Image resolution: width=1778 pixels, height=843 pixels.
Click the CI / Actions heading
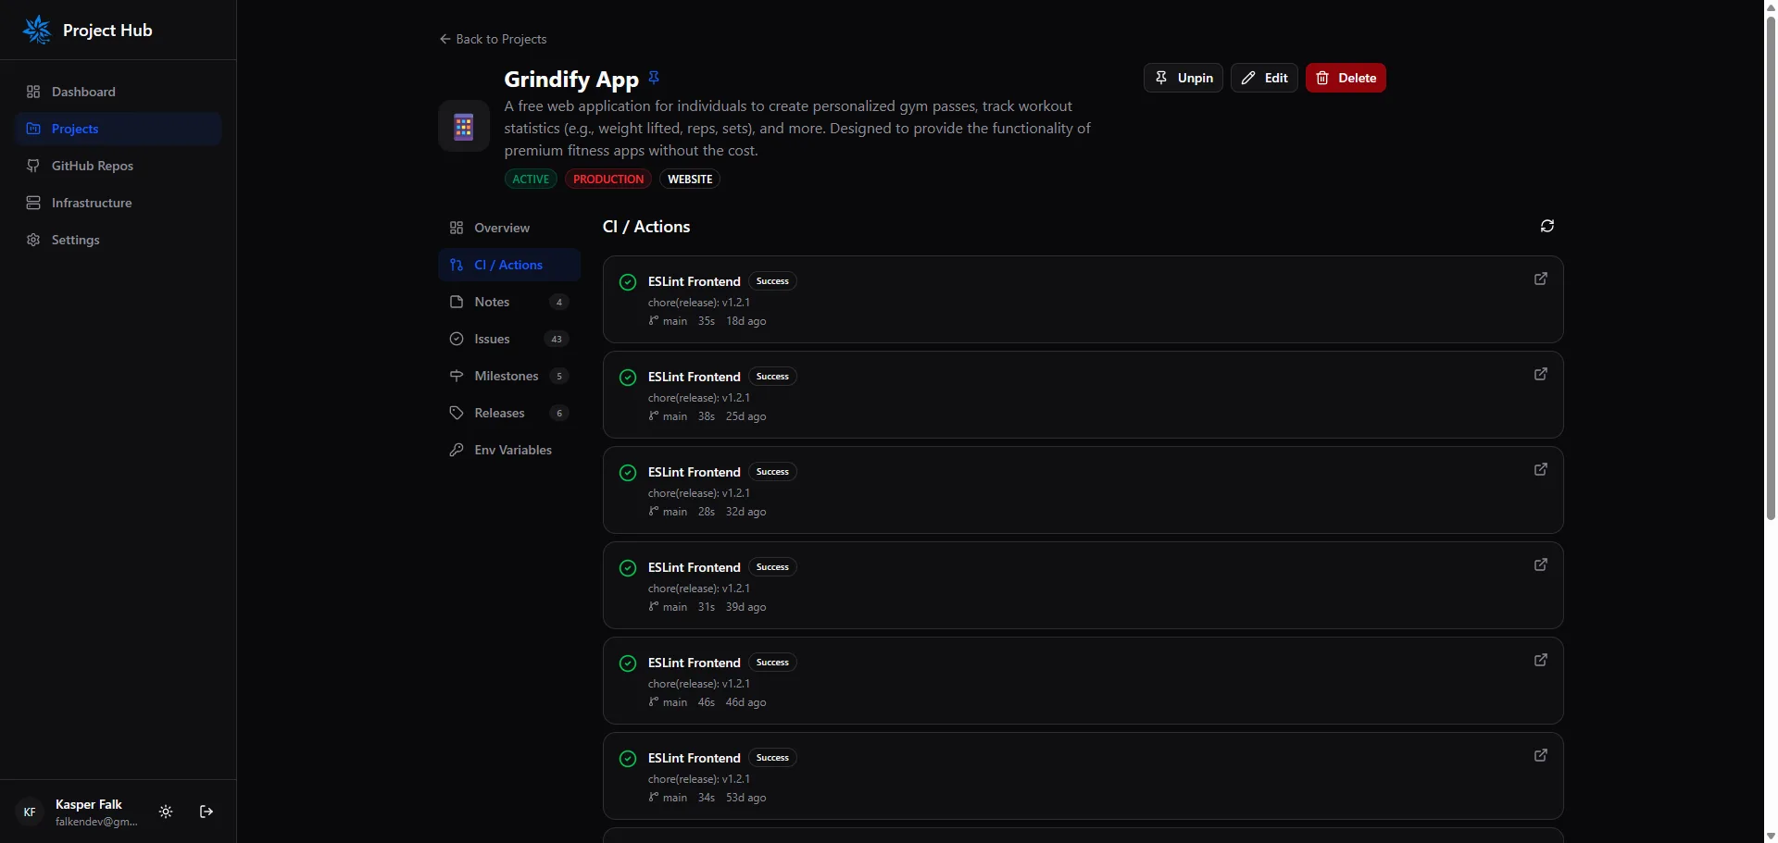tap(646, 227)
